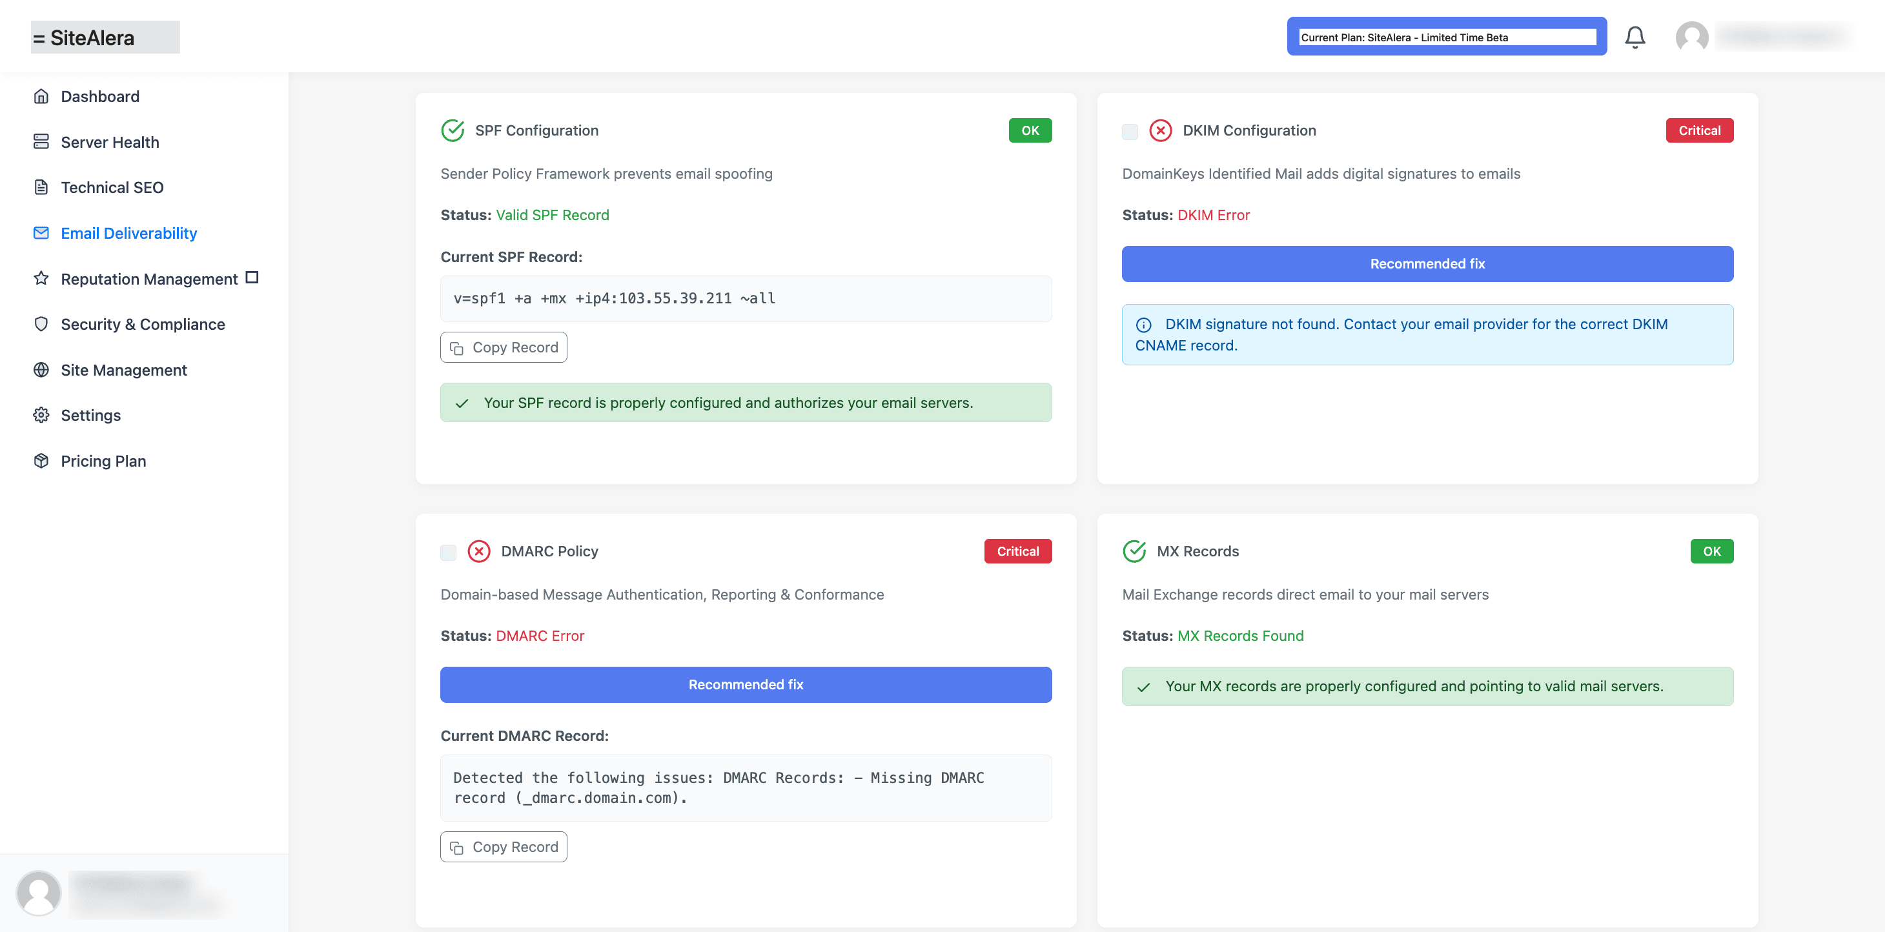Click the Security & Compliance shield icon

[41, 324]
